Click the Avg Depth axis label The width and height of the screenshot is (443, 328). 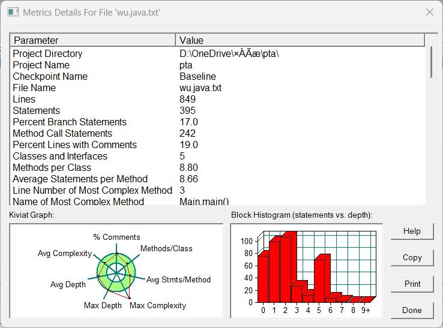68,284
